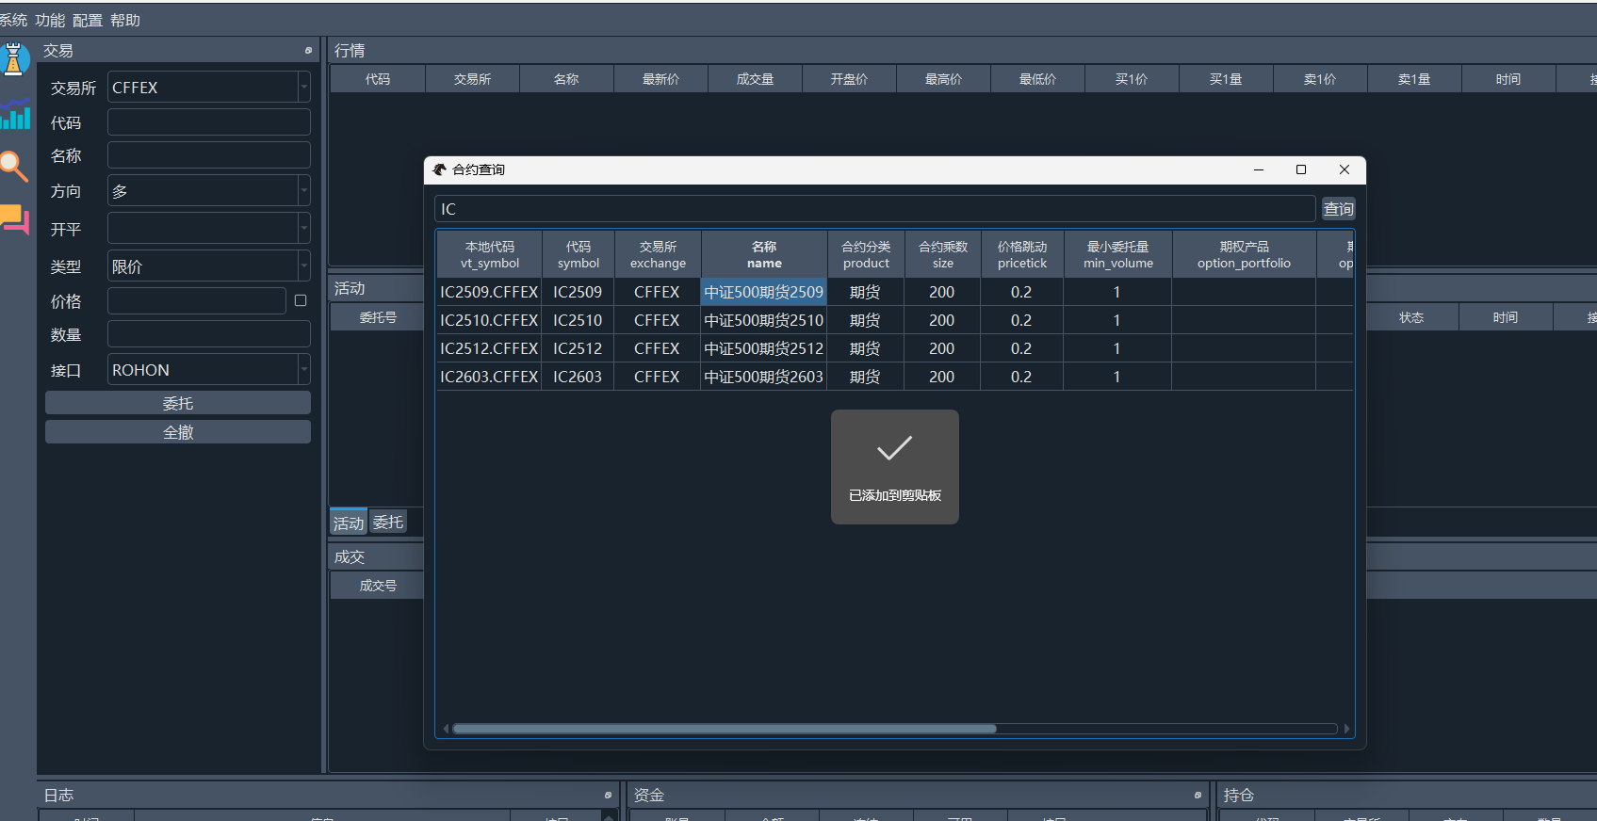The height and width of the screenshot is (821, 1597).
Task: Sort by 名称 name column header in dialog
Action: [764, 254]
